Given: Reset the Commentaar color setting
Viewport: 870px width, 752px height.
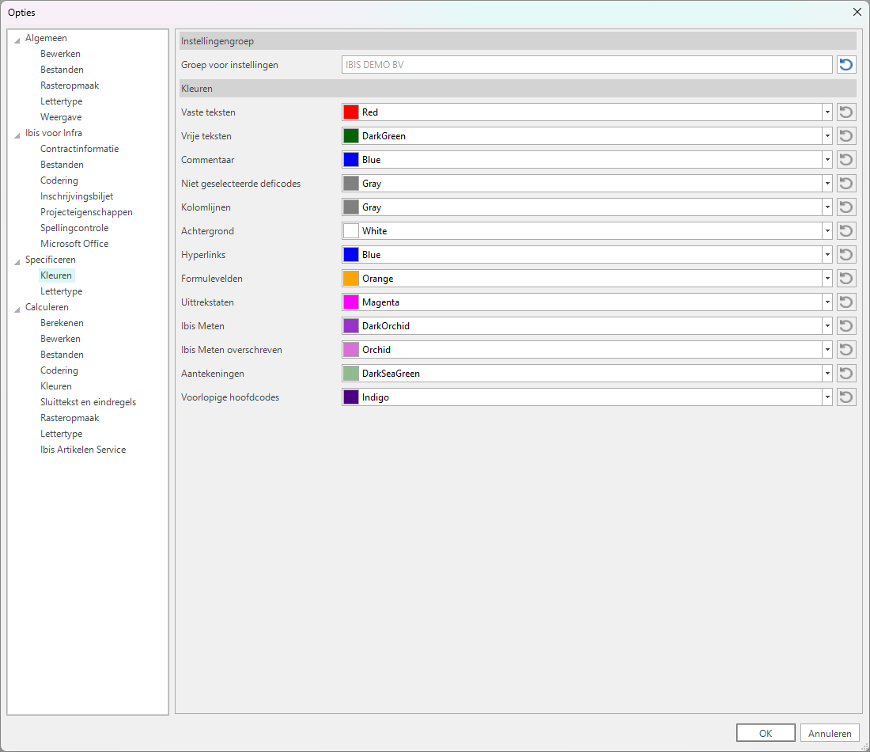Looking at the screenshot, I should point(846,160).
